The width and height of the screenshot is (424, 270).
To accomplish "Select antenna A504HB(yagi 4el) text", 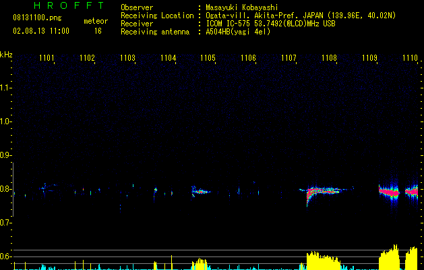I will pos(238,32).
